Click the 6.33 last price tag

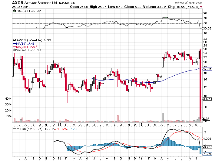pos(206,119)
